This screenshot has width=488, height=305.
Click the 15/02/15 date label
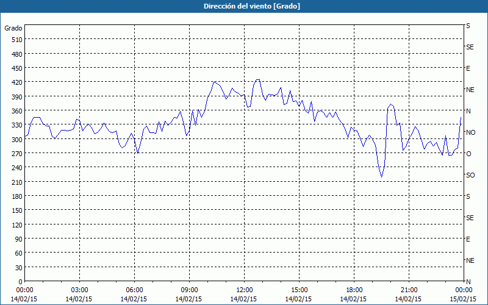click(463, 299)
